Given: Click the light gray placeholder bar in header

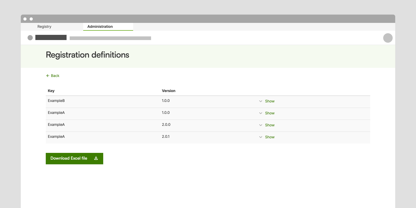Looking at the screenshot, I should pyautogui.click(x=110, y=38).
